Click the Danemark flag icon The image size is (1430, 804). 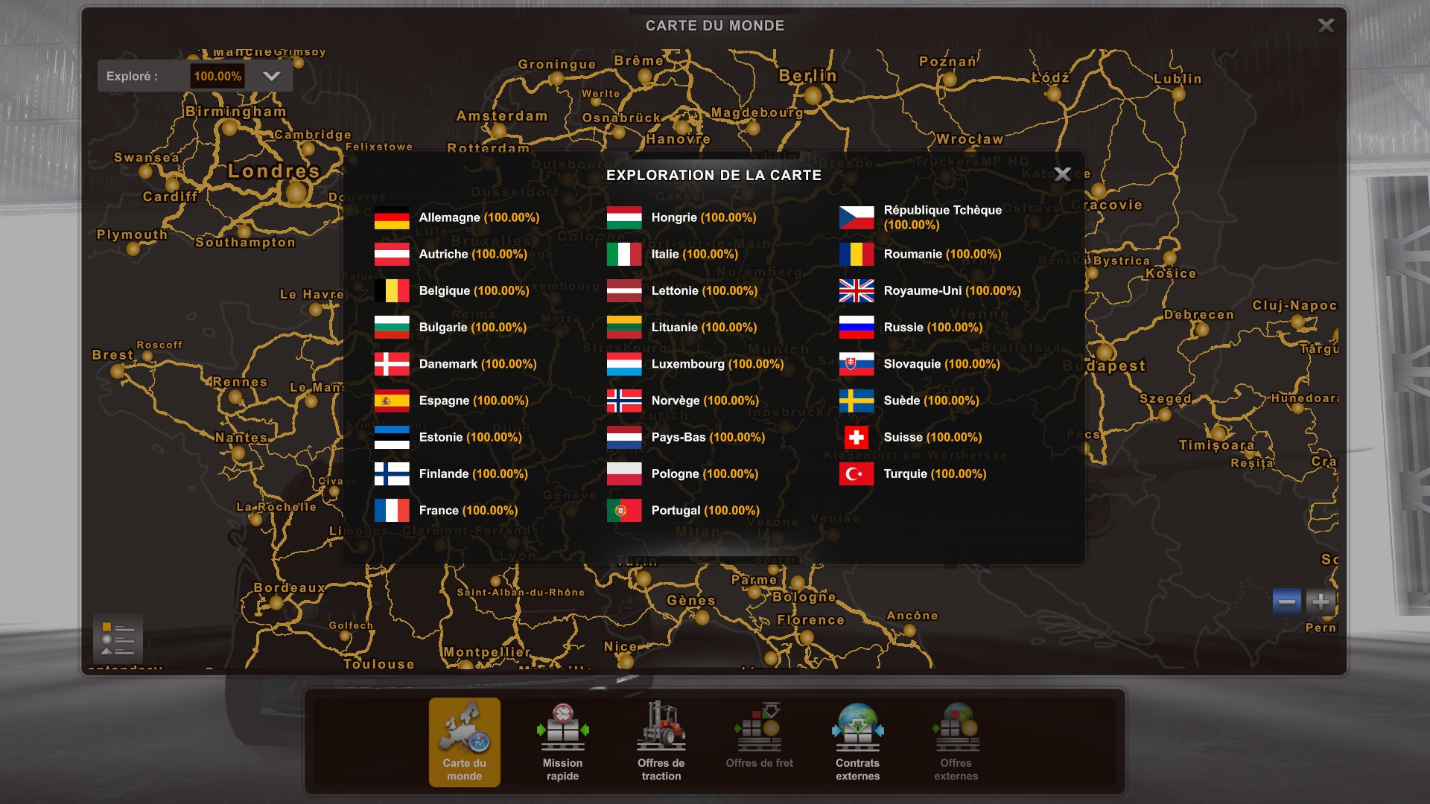pyautogui.click(x=392, y=364)
